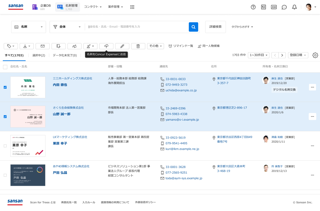The image size is (320, 211).
Task: Open contact 山野 誠一郎 name link
Action: [x=61, y=114]
